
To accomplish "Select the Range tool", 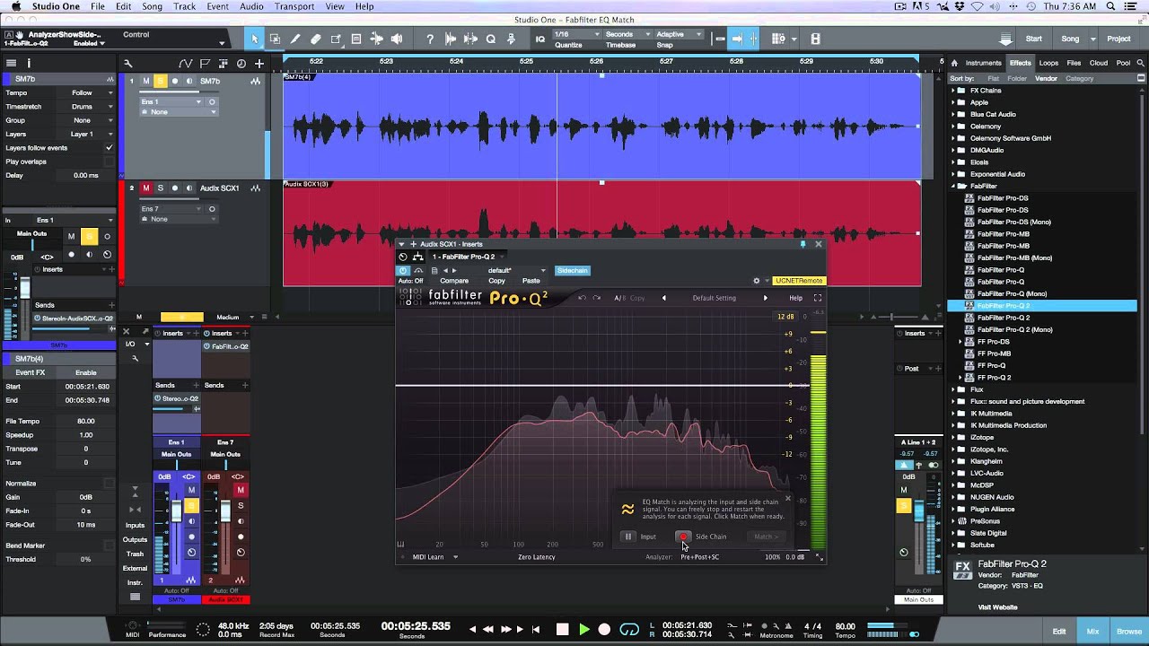I will [275, 39].
